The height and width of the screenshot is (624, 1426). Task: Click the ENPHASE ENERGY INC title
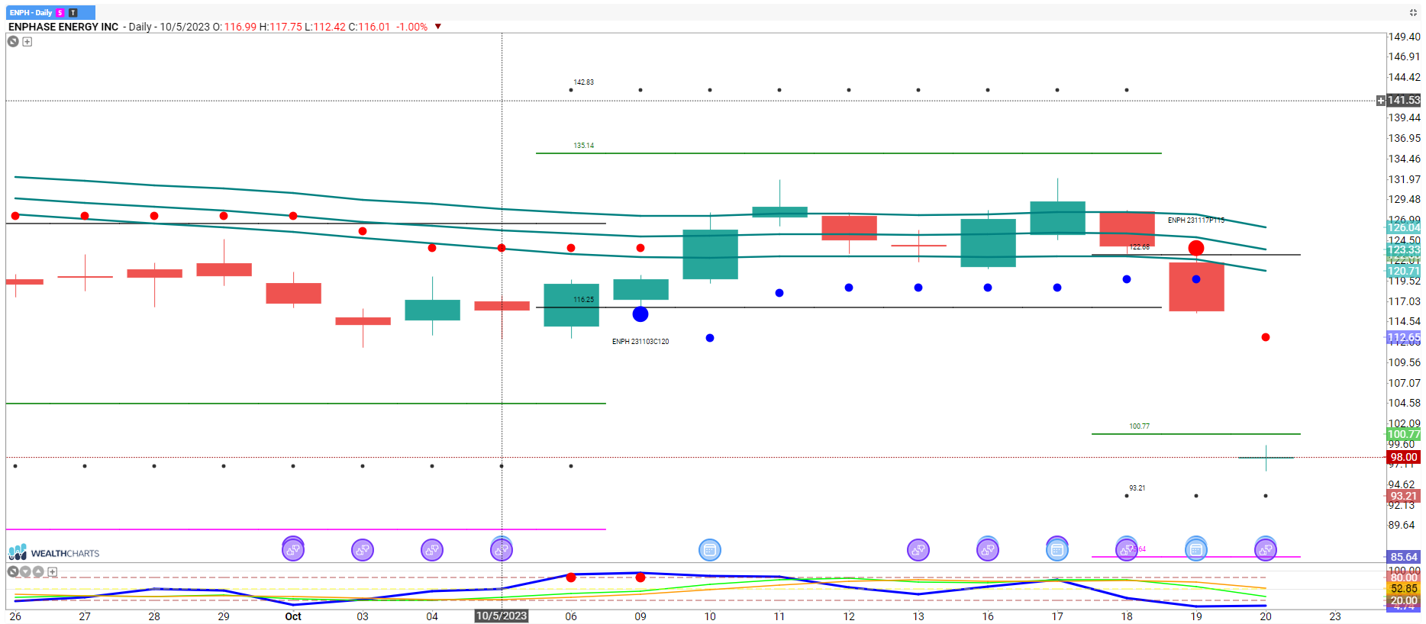pyautogui.click(x=63, y=27)
